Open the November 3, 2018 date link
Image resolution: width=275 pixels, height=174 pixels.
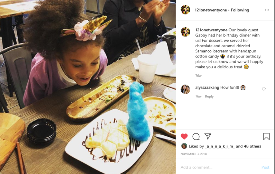(193, 154)
